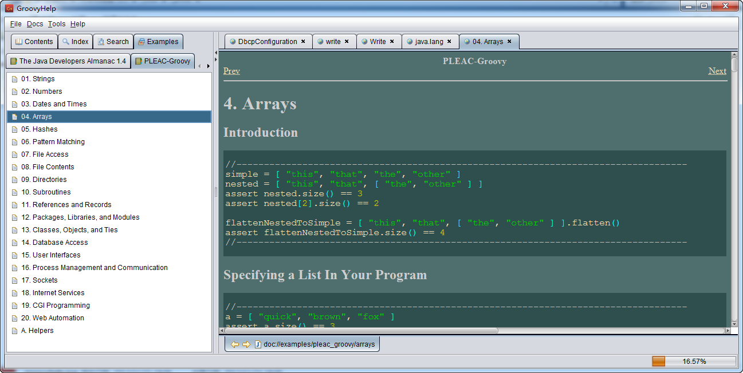Switch to the Search tab
The height and width of the screenshot is (373, 743).
pyautogui.click(x=113, y=42)
